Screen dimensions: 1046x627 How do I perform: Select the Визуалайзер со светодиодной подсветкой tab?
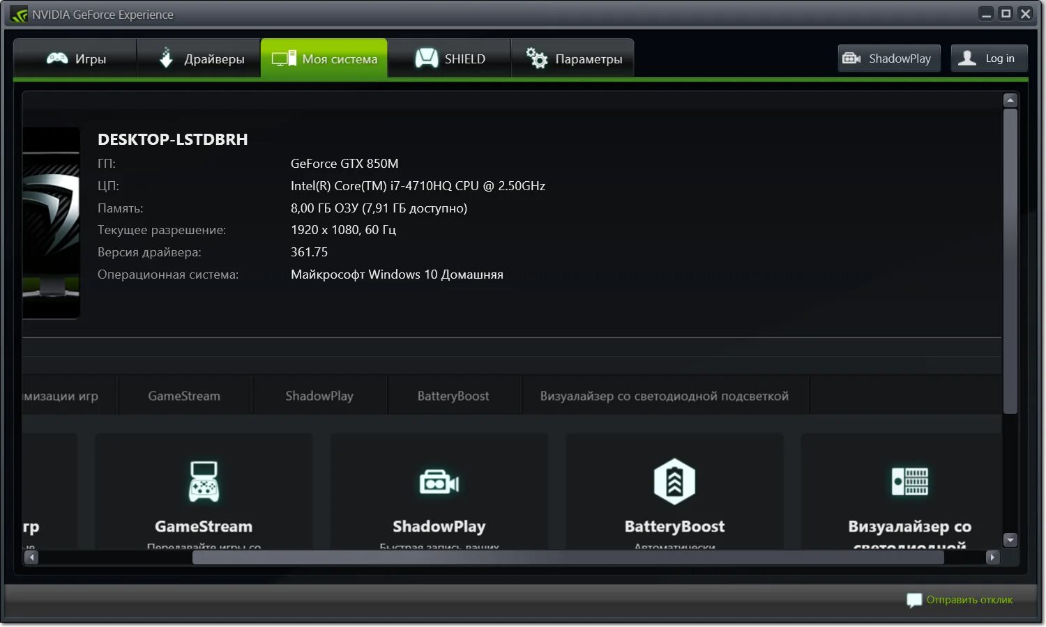665,396
